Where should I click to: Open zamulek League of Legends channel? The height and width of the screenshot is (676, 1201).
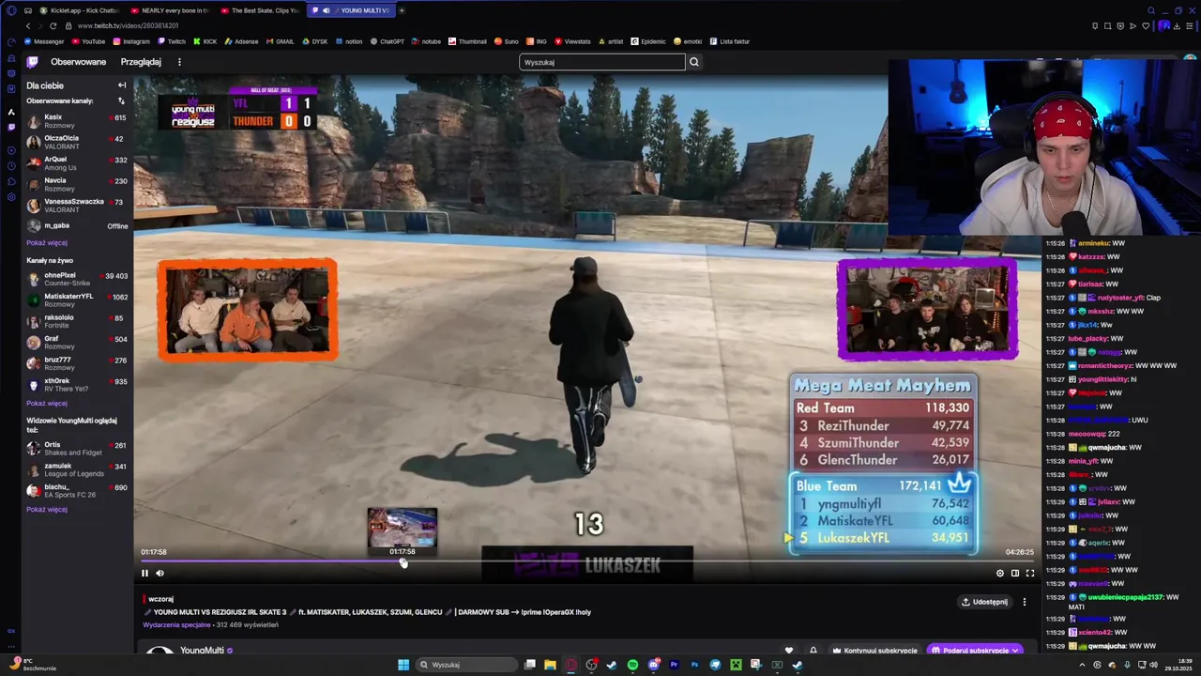point(77,469)
